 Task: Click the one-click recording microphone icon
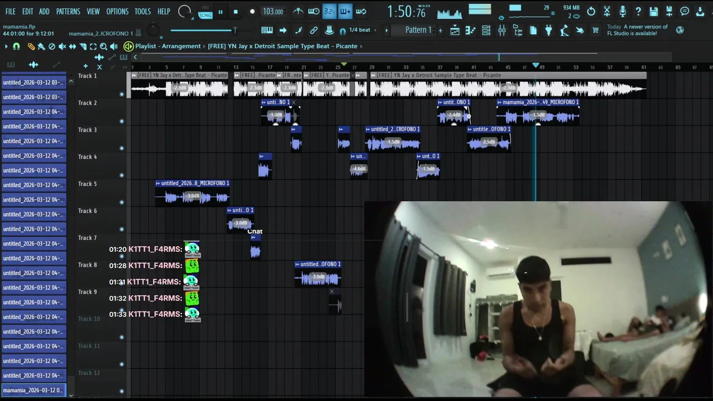(x=623, y=11)
